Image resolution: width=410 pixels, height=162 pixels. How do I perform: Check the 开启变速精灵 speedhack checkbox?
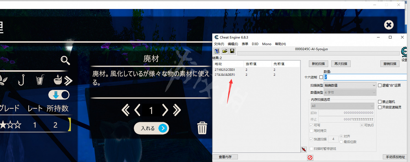[380, 107]
